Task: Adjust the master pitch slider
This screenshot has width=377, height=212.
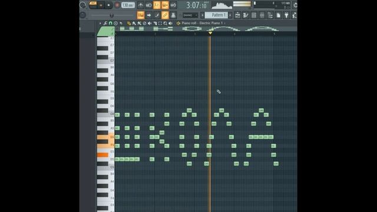Action: (112, 15)
